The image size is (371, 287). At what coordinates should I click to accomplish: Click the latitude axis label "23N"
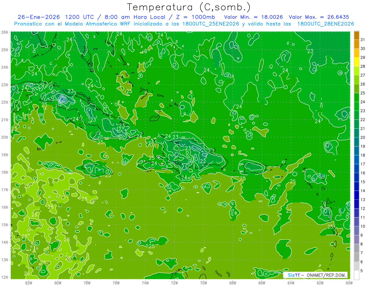pyautogui.click(x=5, y=85)
